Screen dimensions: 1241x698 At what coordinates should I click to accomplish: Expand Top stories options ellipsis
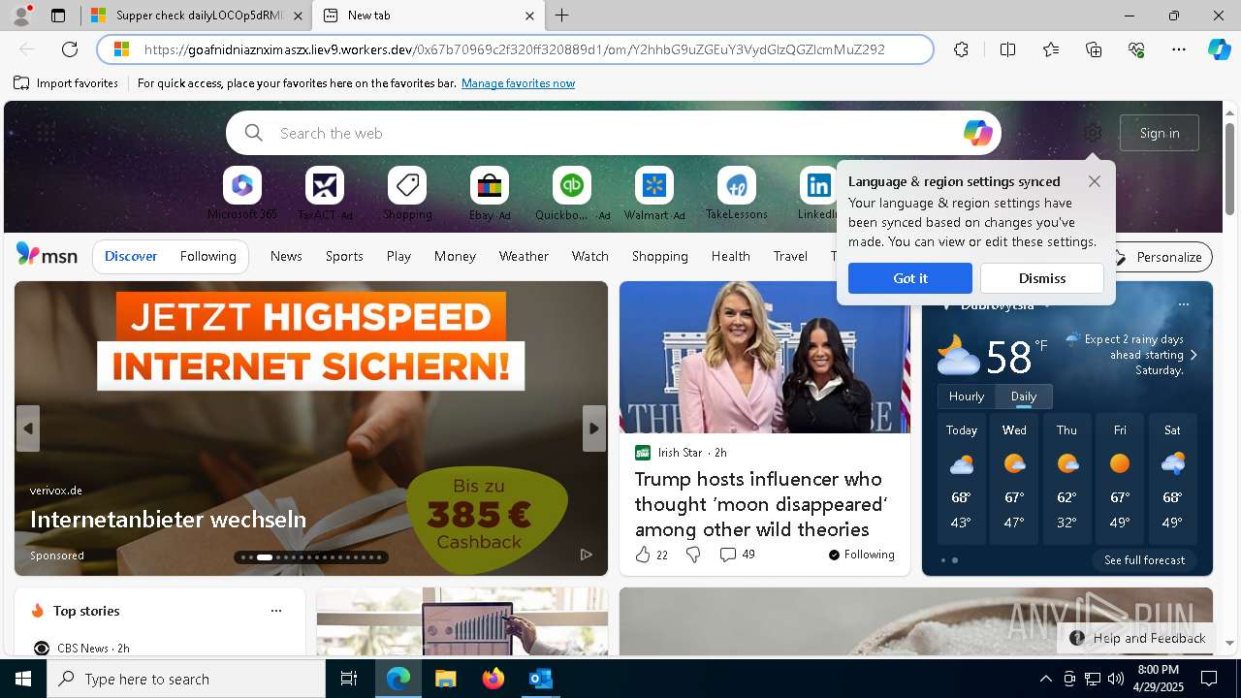(x=276, y=611)
